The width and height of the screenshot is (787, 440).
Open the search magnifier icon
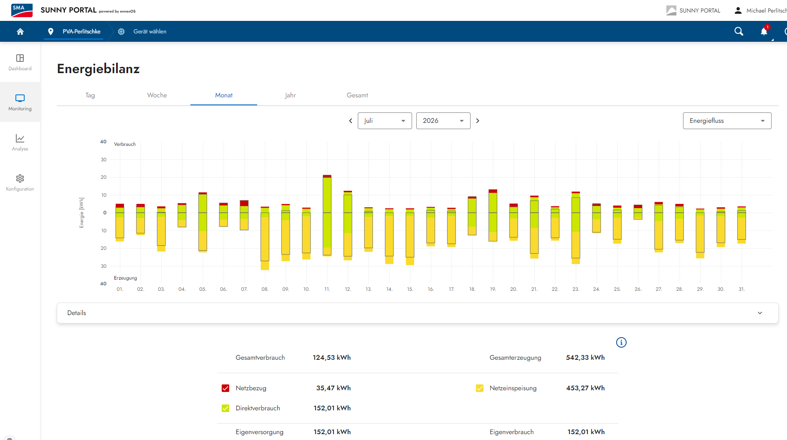(739, 31)
